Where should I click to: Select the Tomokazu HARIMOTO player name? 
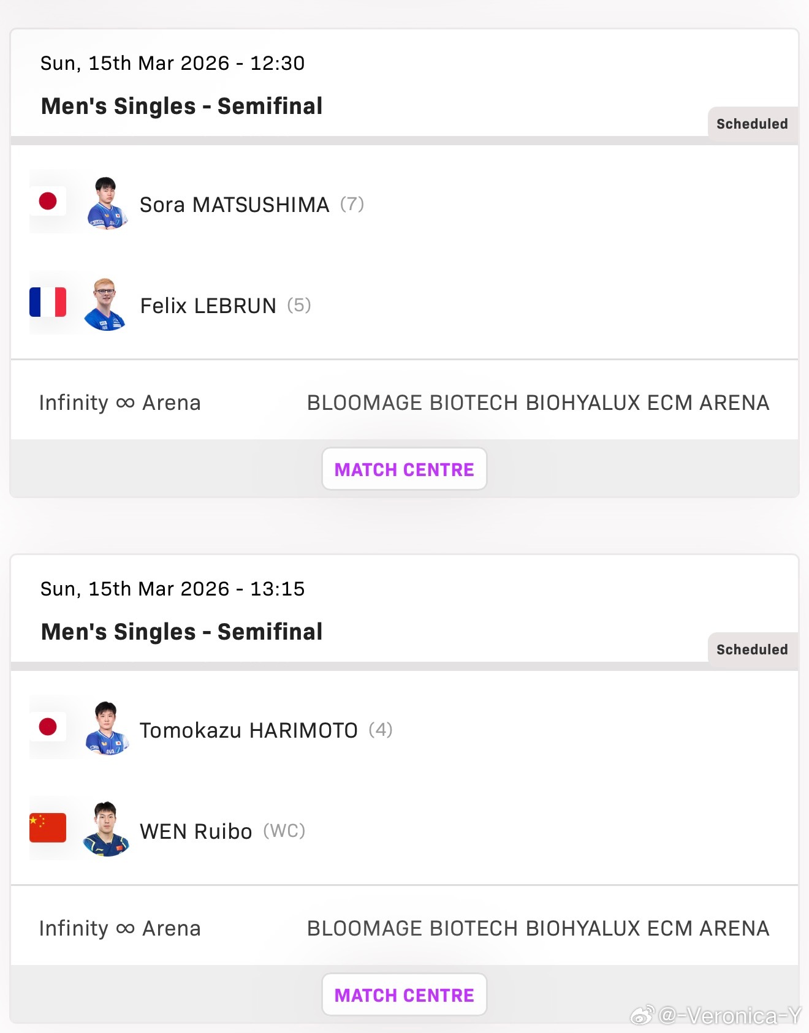tap(248, 730)
